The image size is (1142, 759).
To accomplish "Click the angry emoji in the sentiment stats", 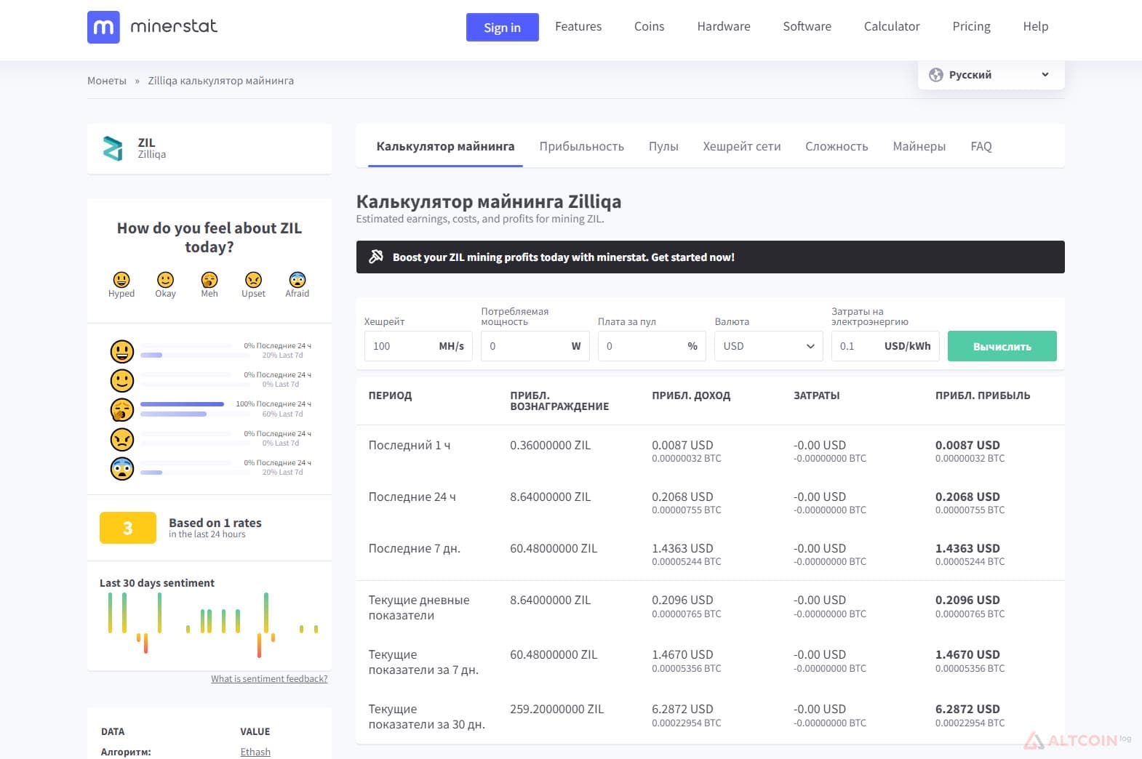I will (122, 439).
